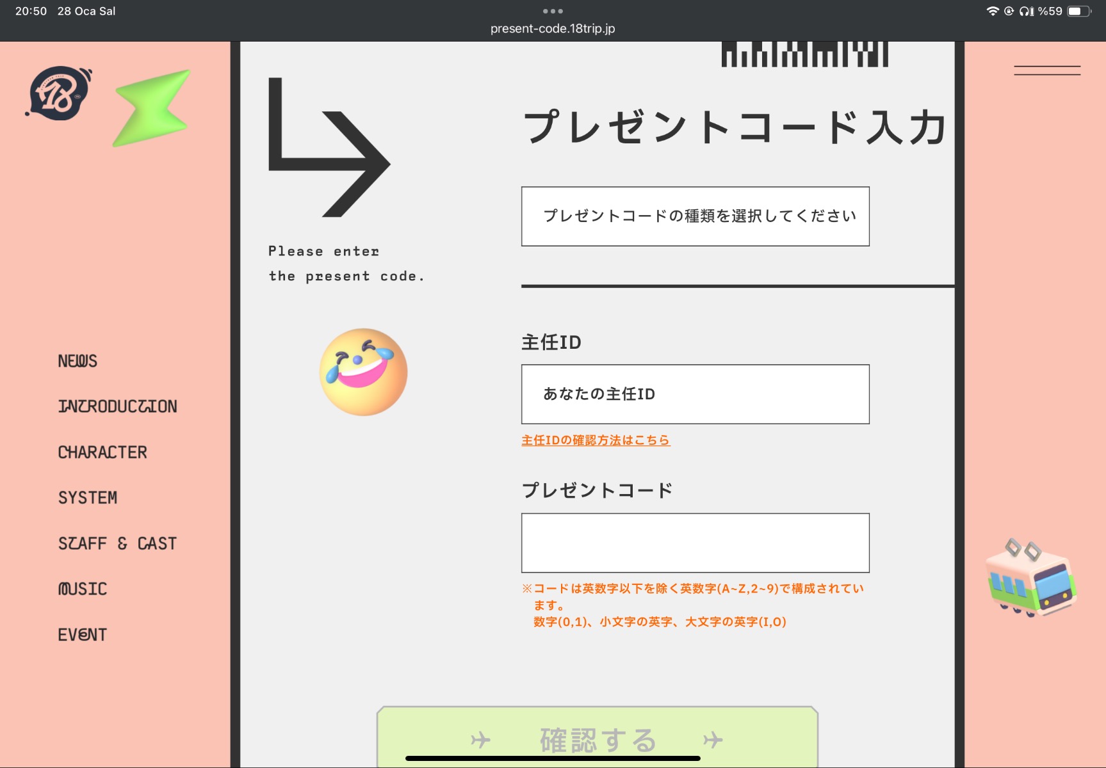Viewport: 1106px width, 768px height.
Task: Click the laughing emoji graphic
Action: point(363,372)
